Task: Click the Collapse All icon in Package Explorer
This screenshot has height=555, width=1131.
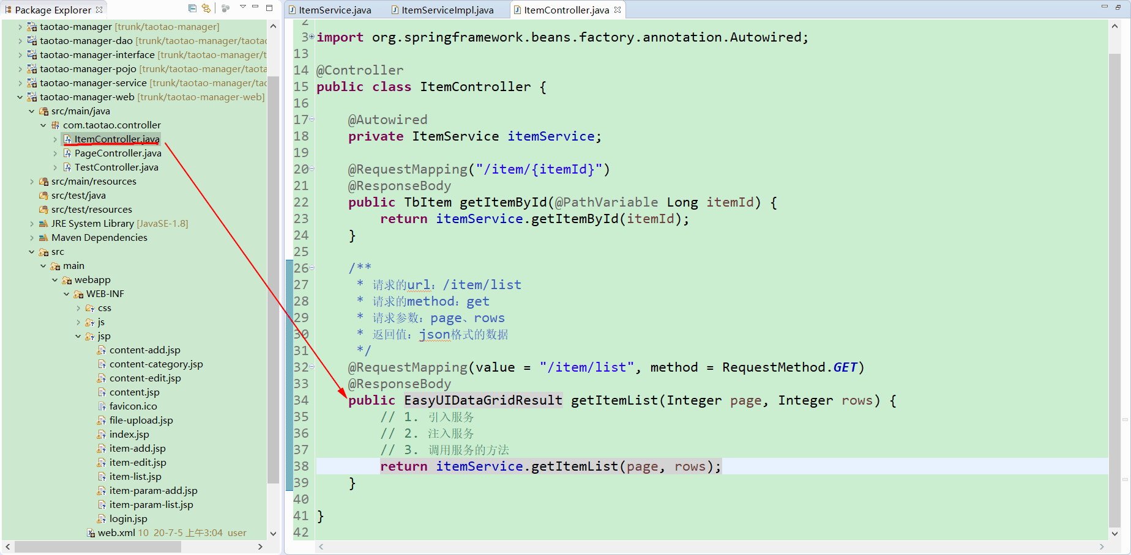Action: [x=192, y=9]
